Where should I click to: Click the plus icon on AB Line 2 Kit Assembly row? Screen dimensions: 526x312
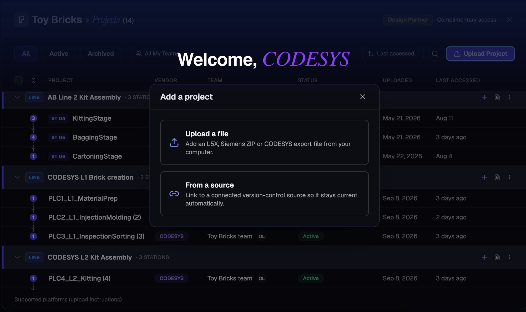coord(484,97)
